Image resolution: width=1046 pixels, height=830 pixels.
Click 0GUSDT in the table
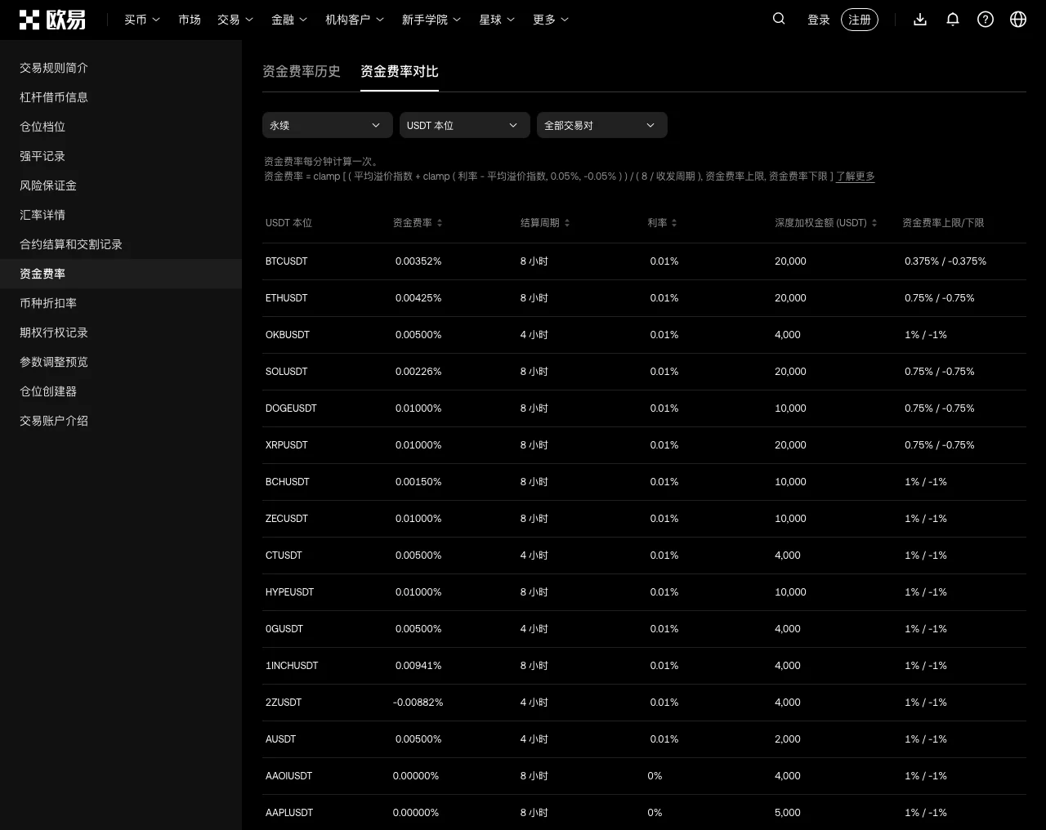pyautogui.click(x=284, y=629)
